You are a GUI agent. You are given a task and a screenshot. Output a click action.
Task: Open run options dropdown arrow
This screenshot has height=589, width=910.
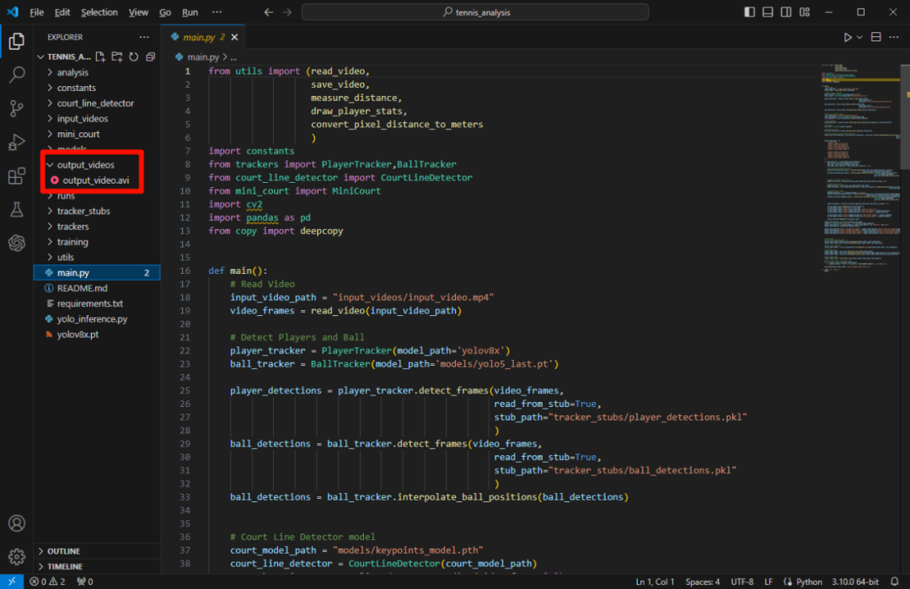click(x=859, y=37)
